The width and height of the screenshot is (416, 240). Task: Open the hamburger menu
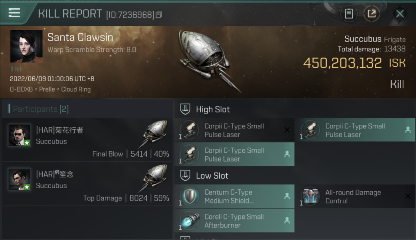pyautogui.click(x=14, y=13)
